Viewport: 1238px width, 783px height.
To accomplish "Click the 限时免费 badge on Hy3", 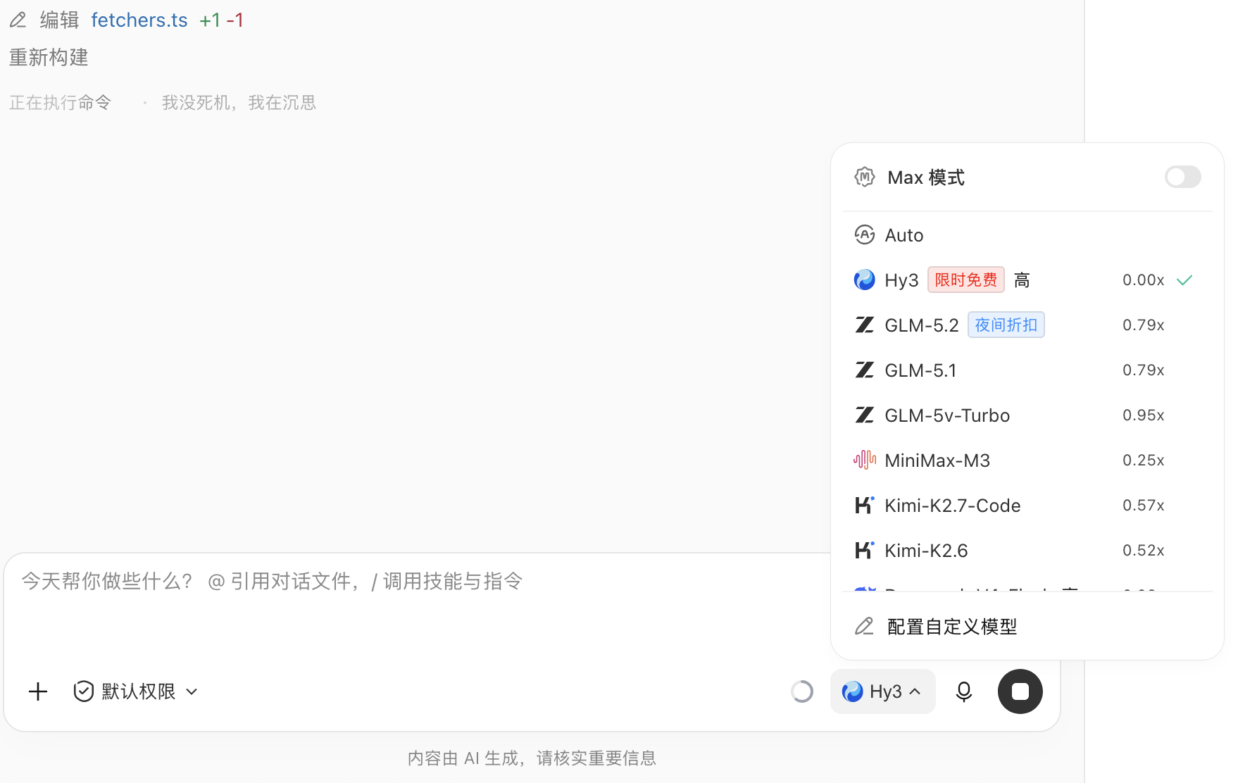I will pyautogui.click(x=966, y=280).
